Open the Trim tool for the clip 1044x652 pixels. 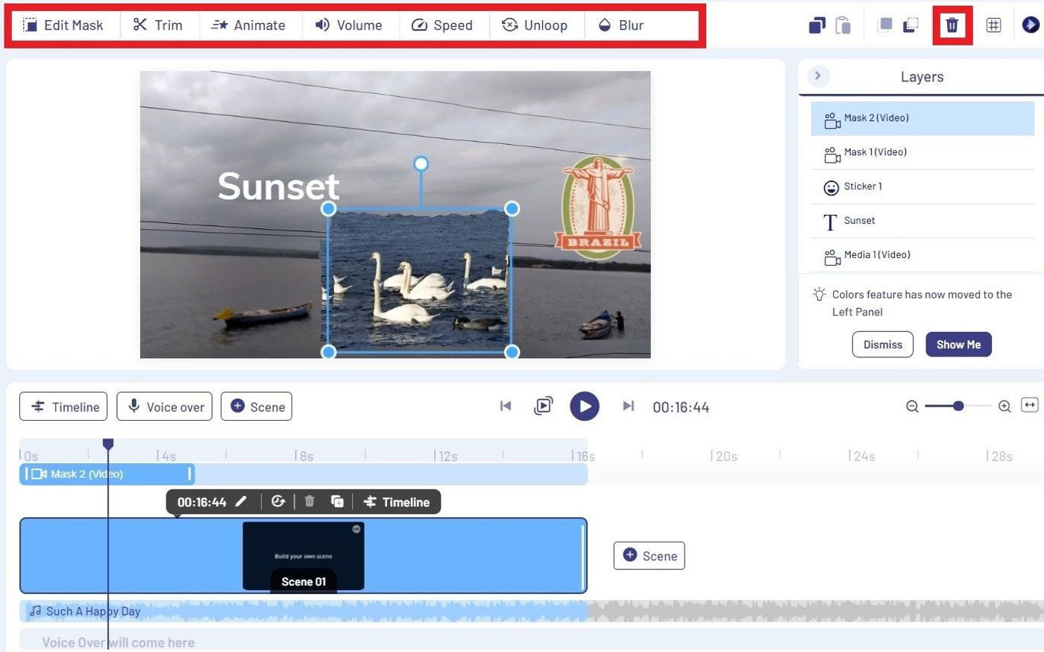[x=158, y=25]
